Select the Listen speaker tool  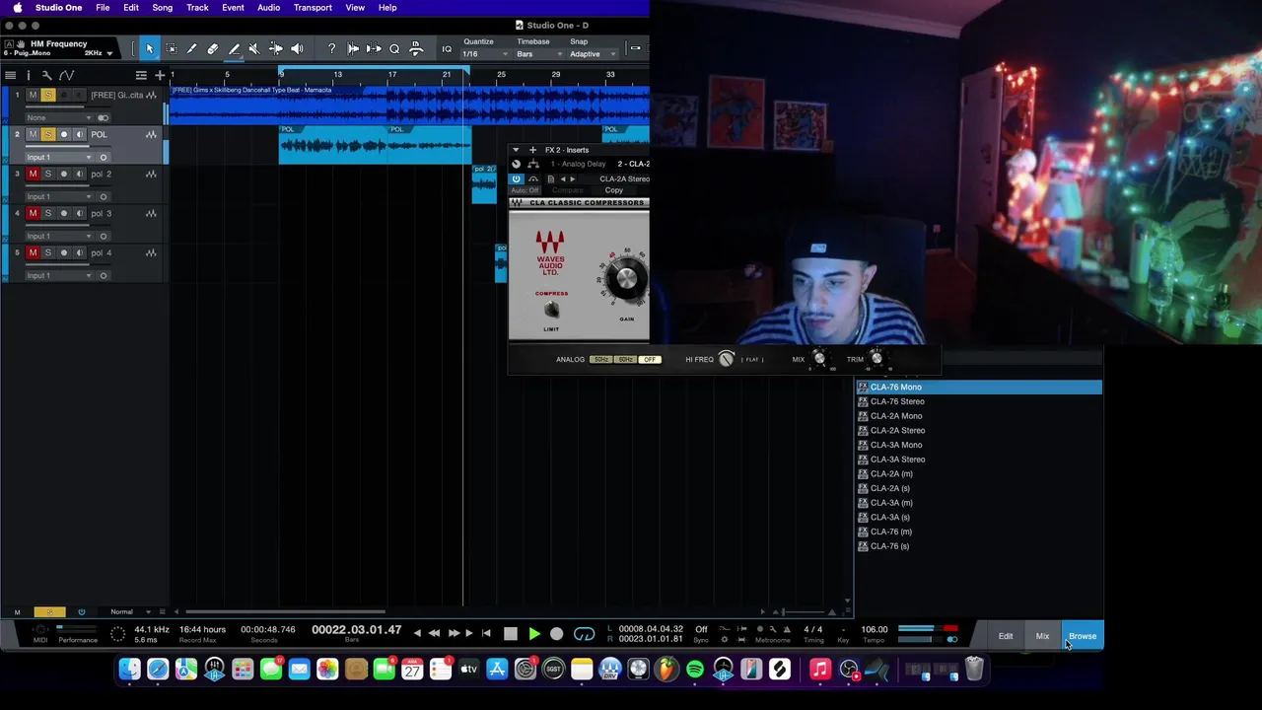click(x=297, y=48)
